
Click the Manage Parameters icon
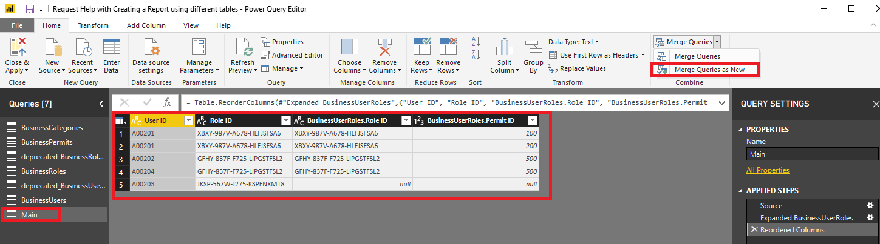click(x=199, y=47)
